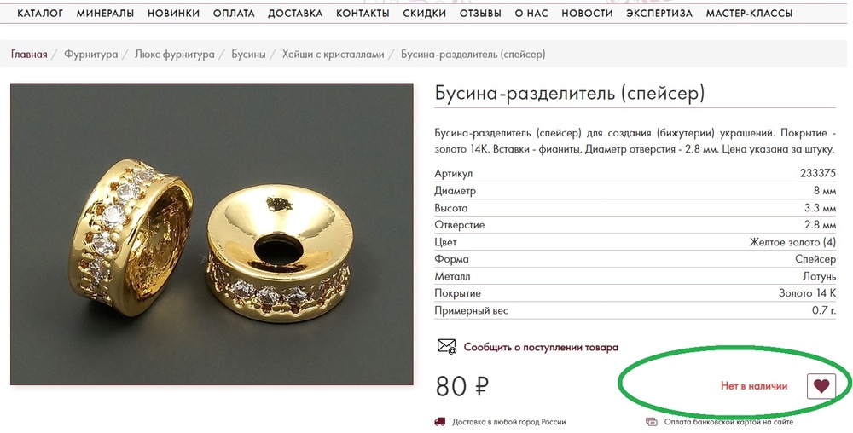Open the Минералы menu item
Viewport: 853px width, 433px height.
[x=105, y=14]
